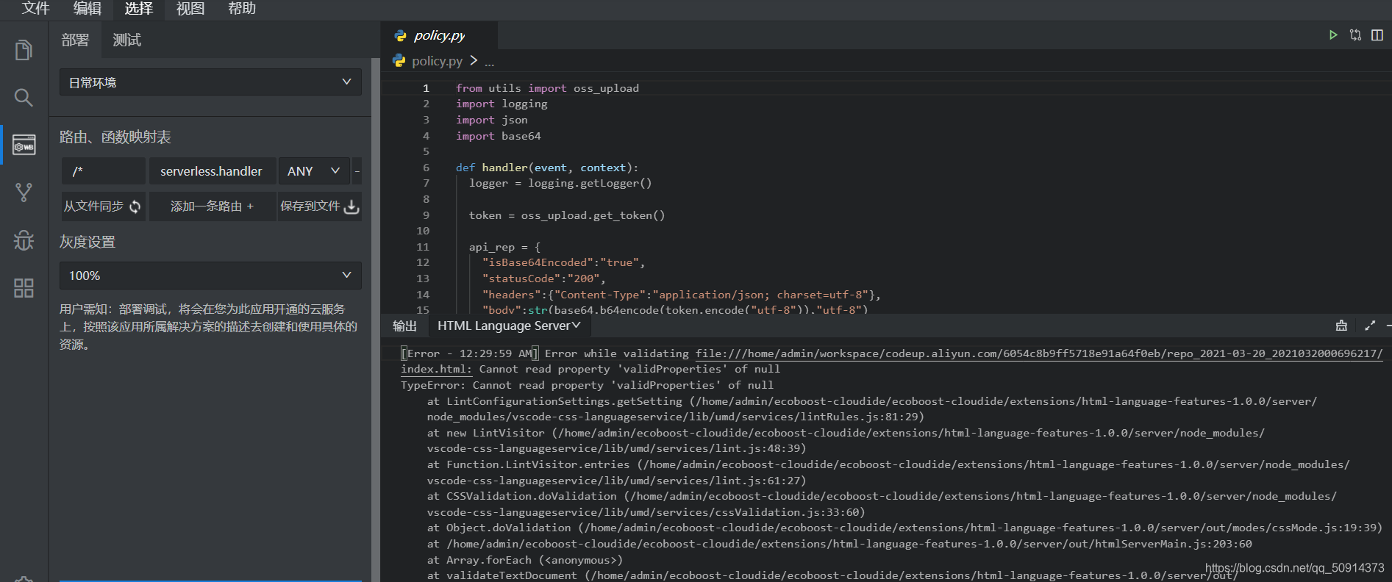The height and width of the screenshot is (582, 1392).
Task: Click the breadcrumb ellipsis item
Action: click(490, 62)
